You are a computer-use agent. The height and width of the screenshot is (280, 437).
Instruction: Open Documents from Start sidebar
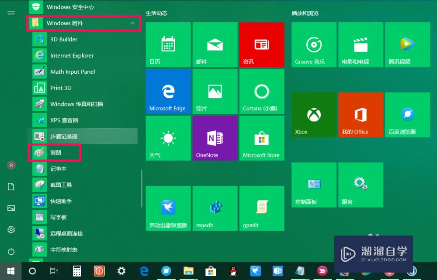[11, 187]
